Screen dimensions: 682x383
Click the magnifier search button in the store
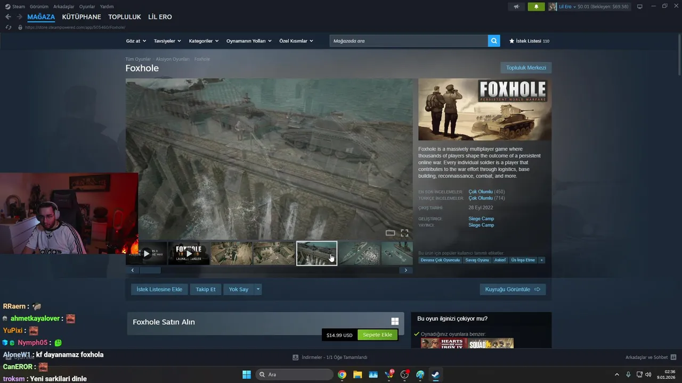[x=494, y=41]
